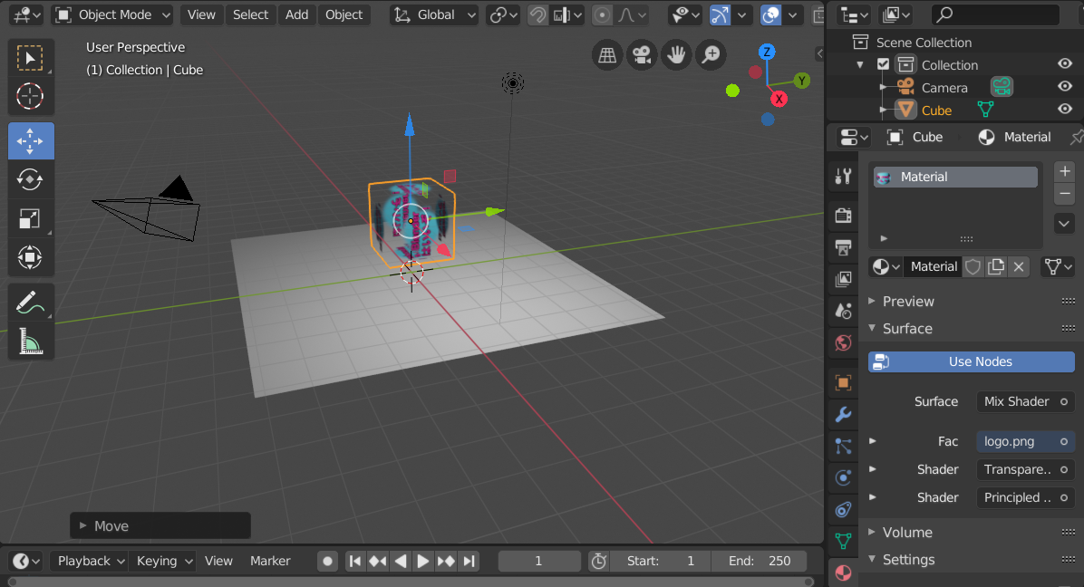Image resolution: width=1084 pixels, height=587 pixels.
Task: Toggle proportional editing
Action: click(603, 14)
